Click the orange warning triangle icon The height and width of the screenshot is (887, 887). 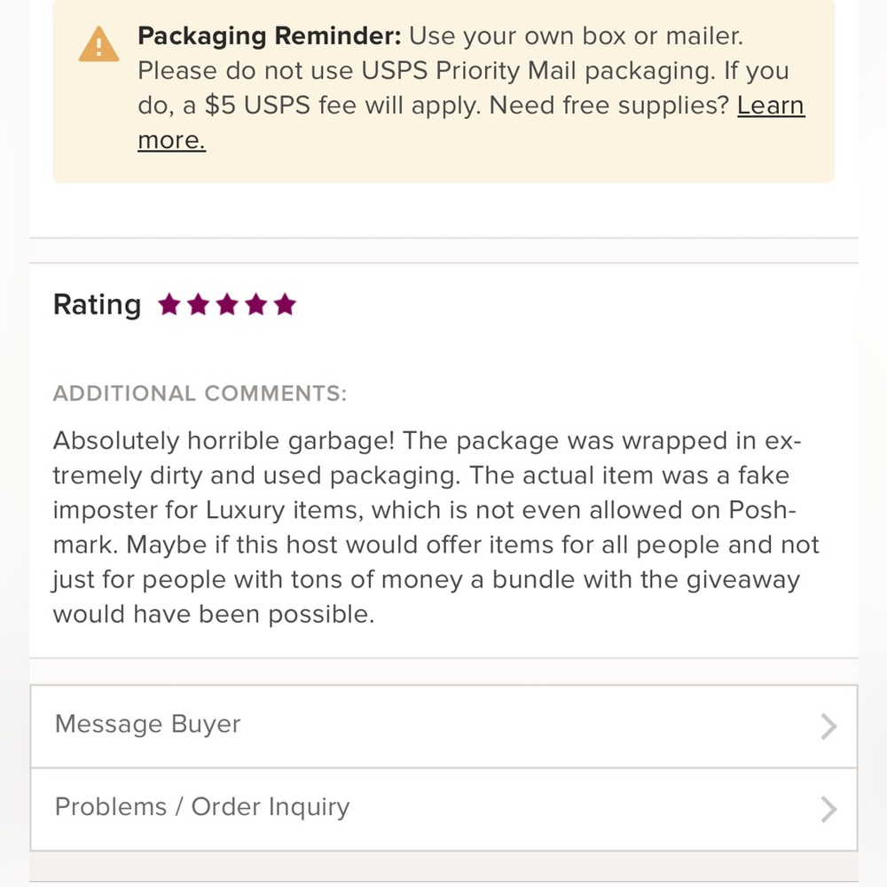tap(98, 43)
